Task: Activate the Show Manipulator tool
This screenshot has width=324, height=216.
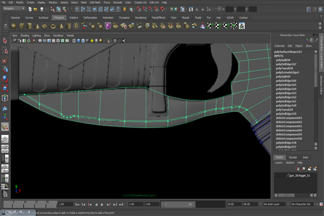Action: coord(5,117)
